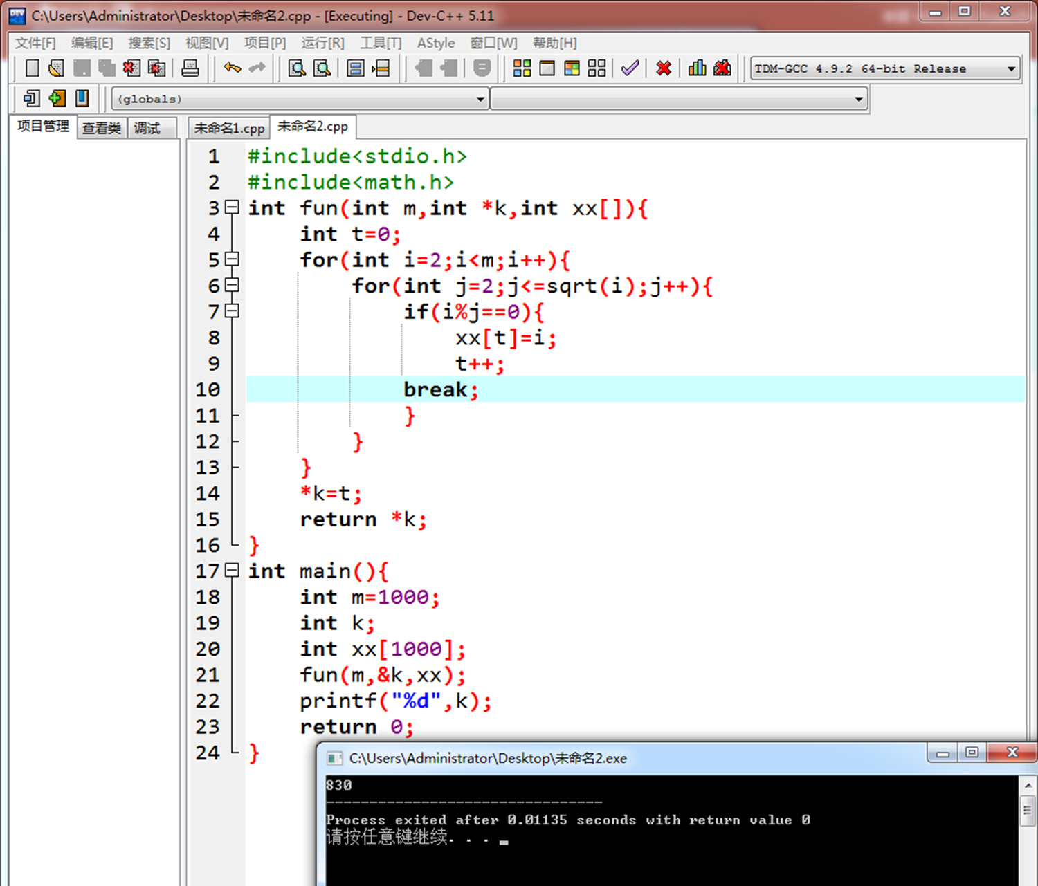
Task: Click the printf("%d",k); code line
Action: click(396, 701)
